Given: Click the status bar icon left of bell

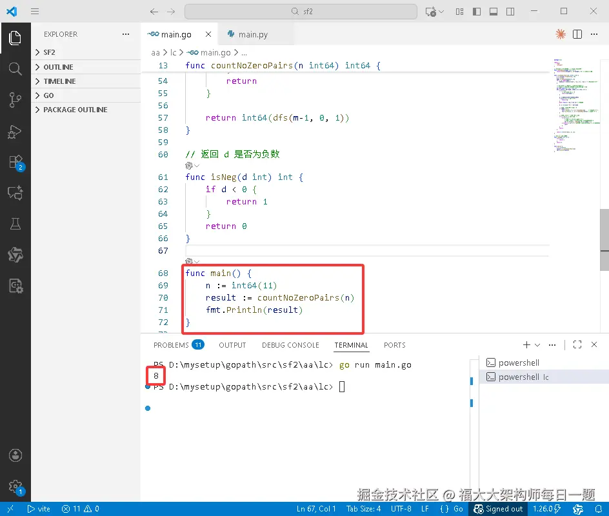Looking at the screenshot, I should 578,509.
